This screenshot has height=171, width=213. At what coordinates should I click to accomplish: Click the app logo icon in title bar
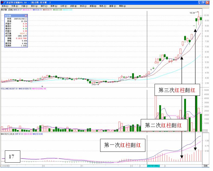point(2,2)
